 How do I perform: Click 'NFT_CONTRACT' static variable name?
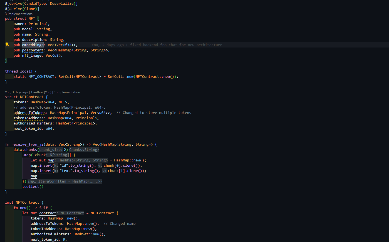point(41,77)
